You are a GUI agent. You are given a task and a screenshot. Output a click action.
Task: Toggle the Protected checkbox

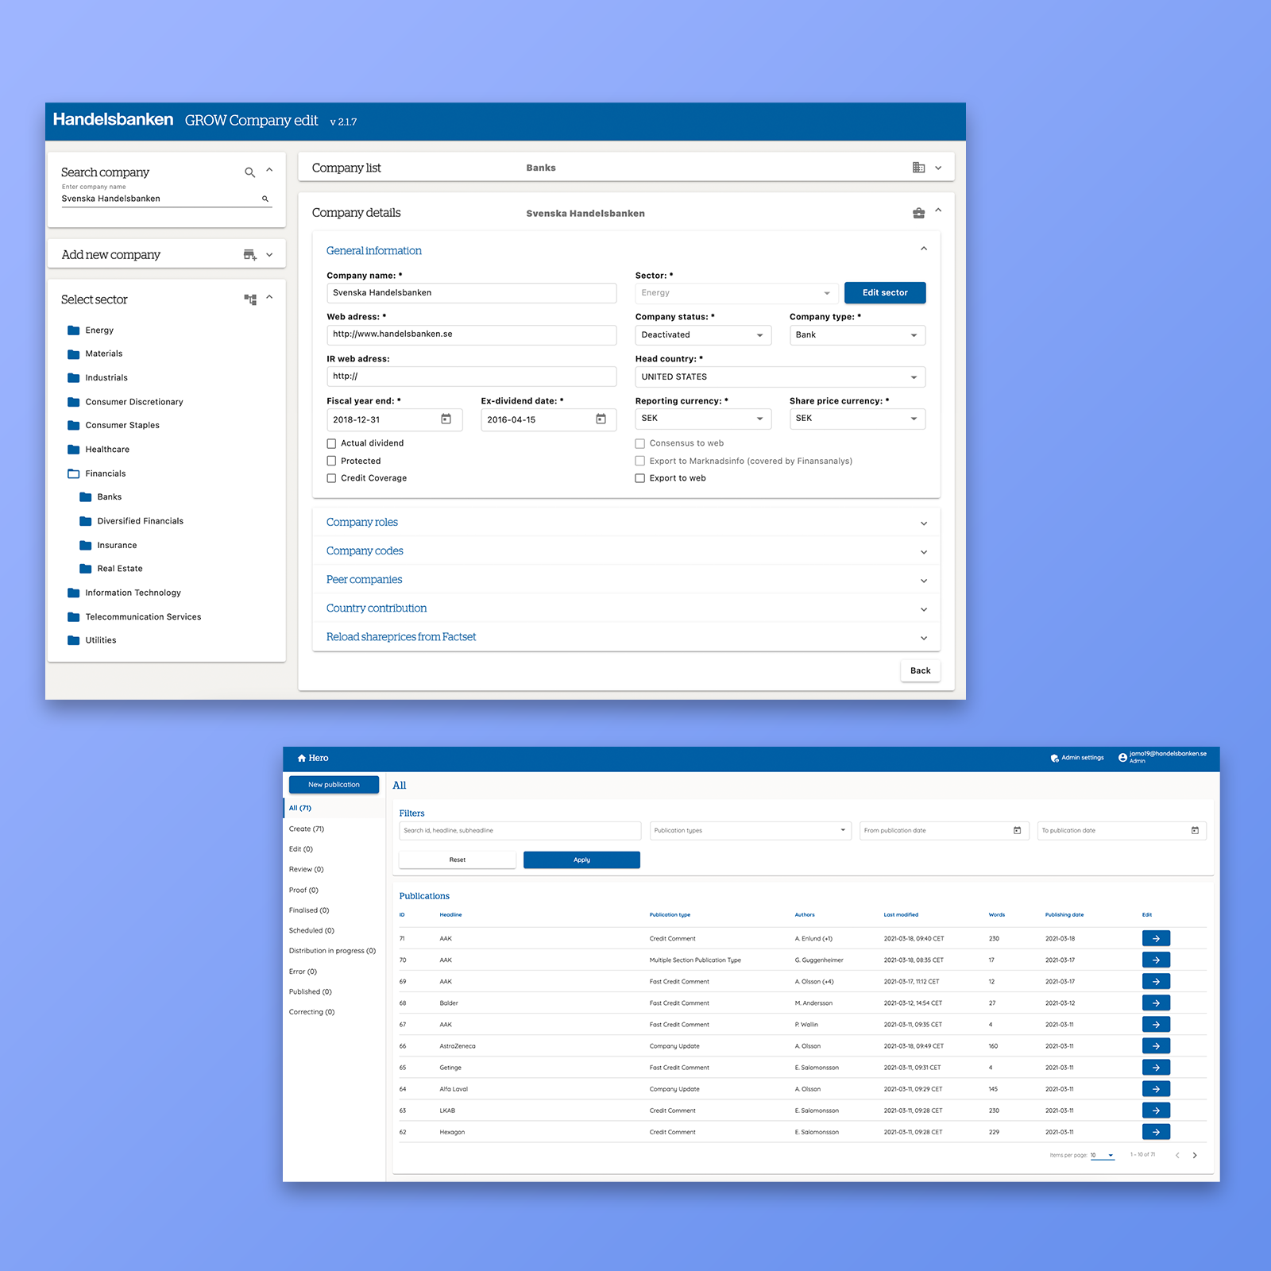[x=331, y=462]
